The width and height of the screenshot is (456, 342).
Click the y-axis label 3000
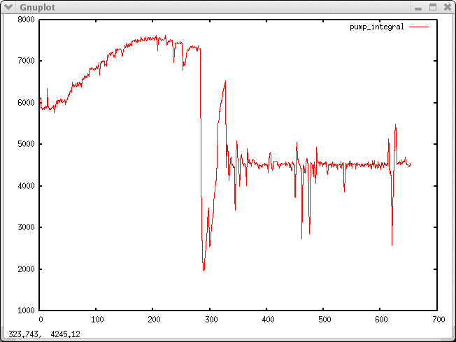point(26,227)
